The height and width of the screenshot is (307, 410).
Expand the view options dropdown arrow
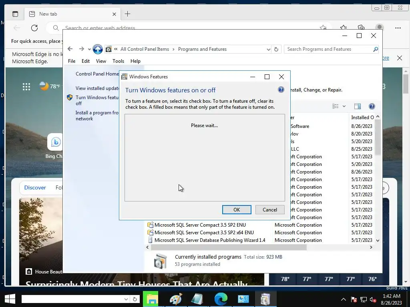point(344,106)
